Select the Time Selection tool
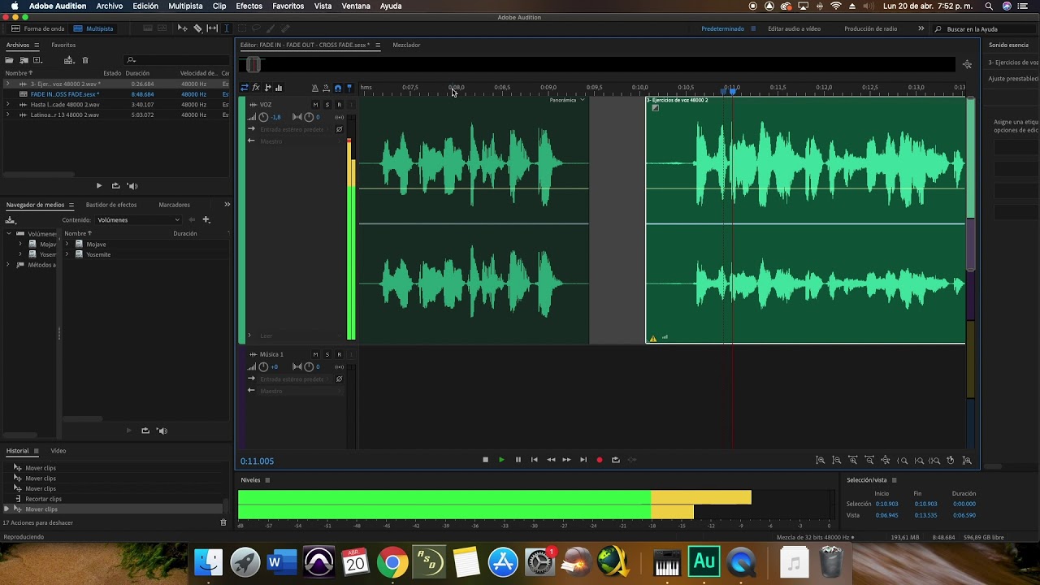This screenshot has width=1040, height=585. (227, 28)
